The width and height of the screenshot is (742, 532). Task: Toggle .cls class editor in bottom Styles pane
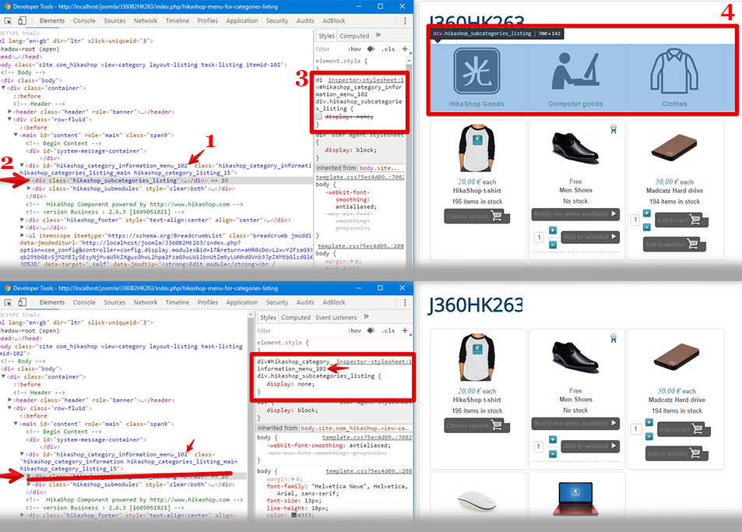389,331
